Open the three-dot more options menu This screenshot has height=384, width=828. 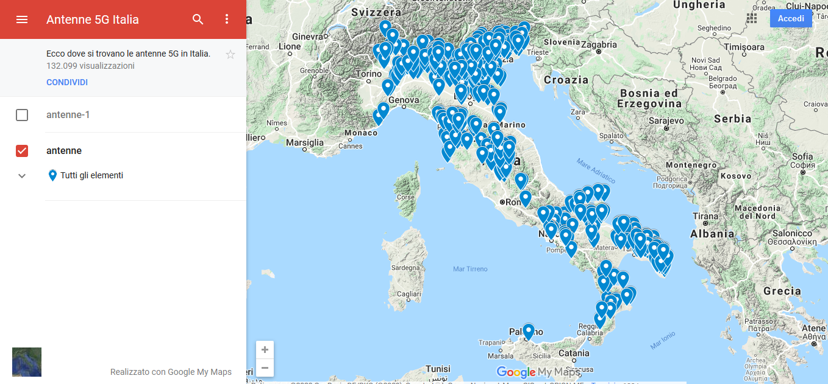227,19
